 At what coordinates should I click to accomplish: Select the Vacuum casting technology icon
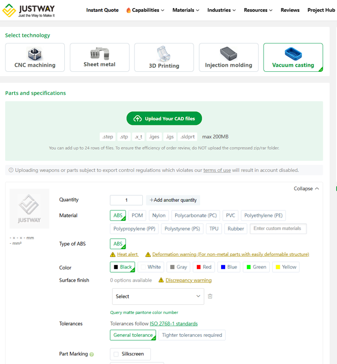click(293, 54)
